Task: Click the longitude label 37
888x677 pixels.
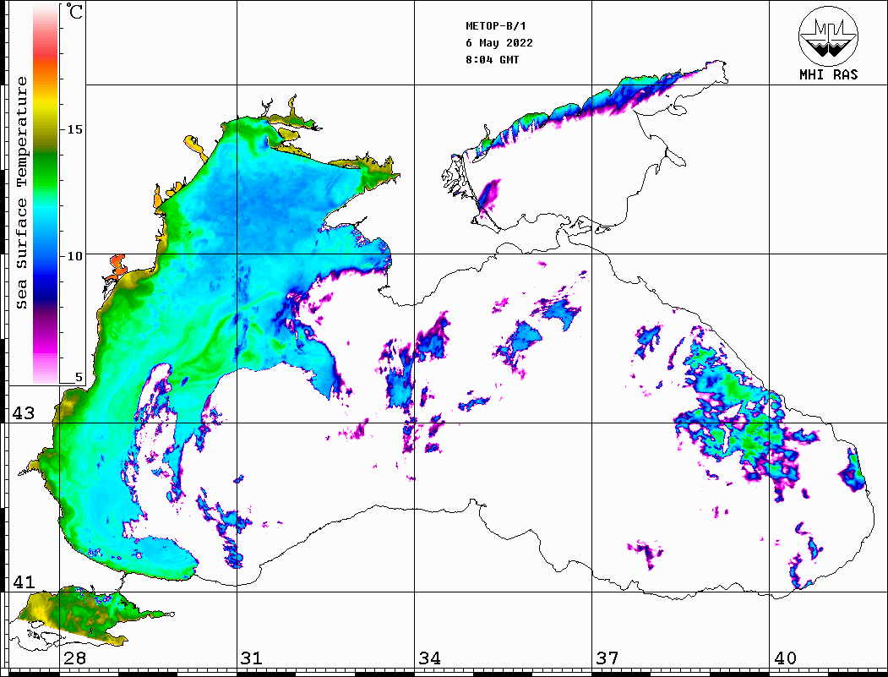Action: coord(607,658)
